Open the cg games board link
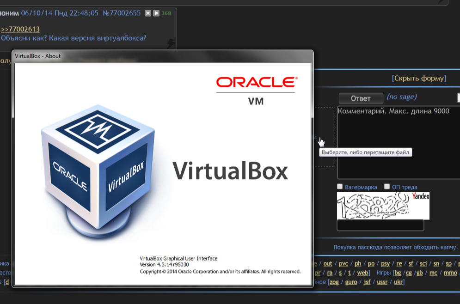This screenshot has width=460, height=304. [409, 273]
